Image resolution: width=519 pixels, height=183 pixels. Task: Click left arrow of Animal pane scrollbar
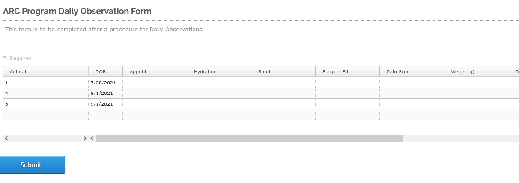[6, 139]
